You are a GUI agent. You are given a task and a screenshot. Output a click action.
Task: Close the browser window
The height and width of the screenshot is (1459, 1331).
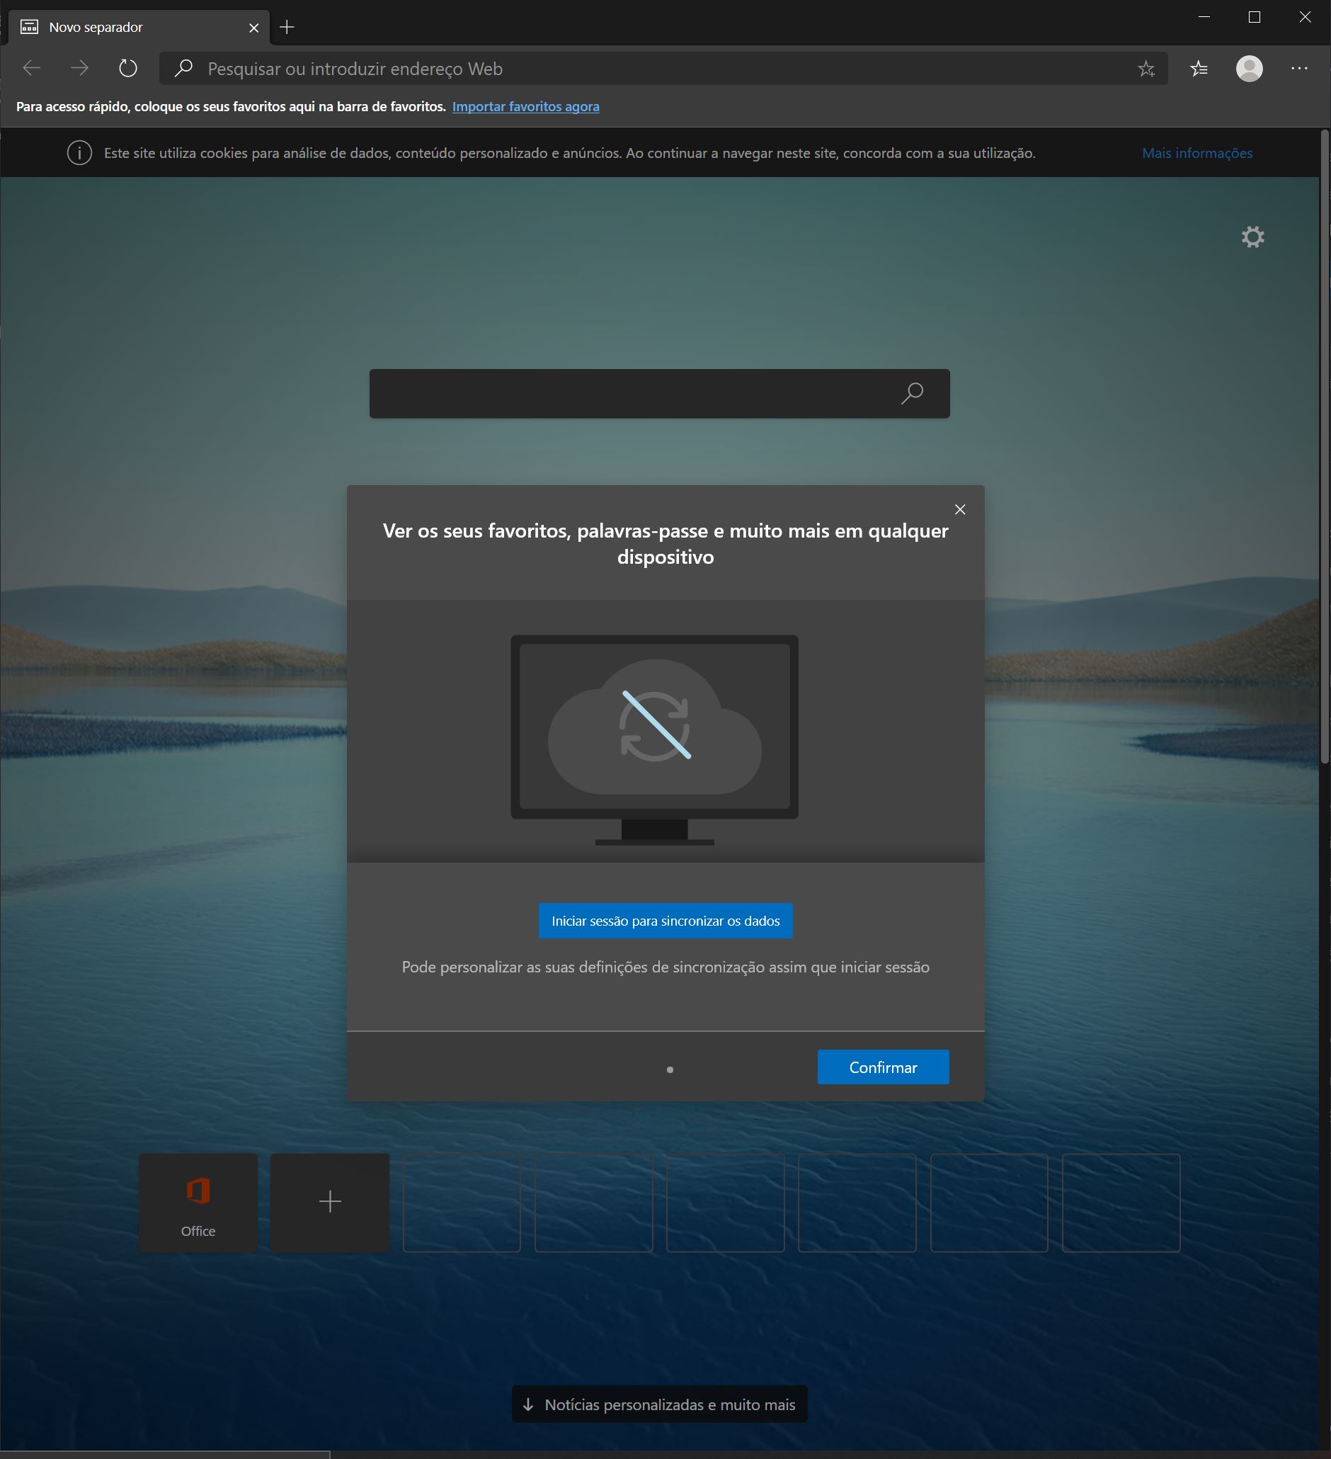[1305, 18]
